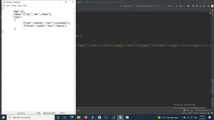Open the Device Manager phone icon in toolbar
This screenshot has width=214, height=120.
pyautogui.click(x=200, y=6)
